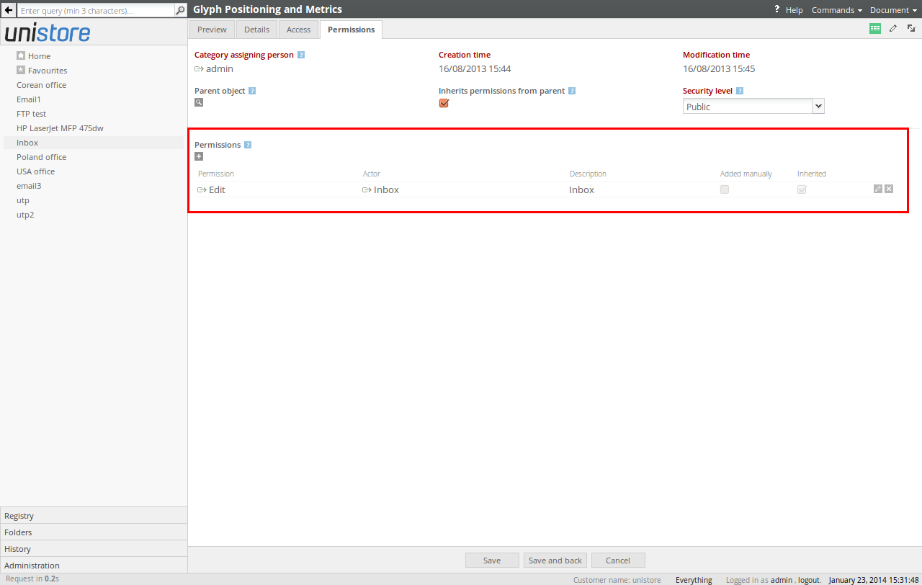Select utp2 in sidebar
The height and width of the screenshot is (585, 922).
coord(25,215)
